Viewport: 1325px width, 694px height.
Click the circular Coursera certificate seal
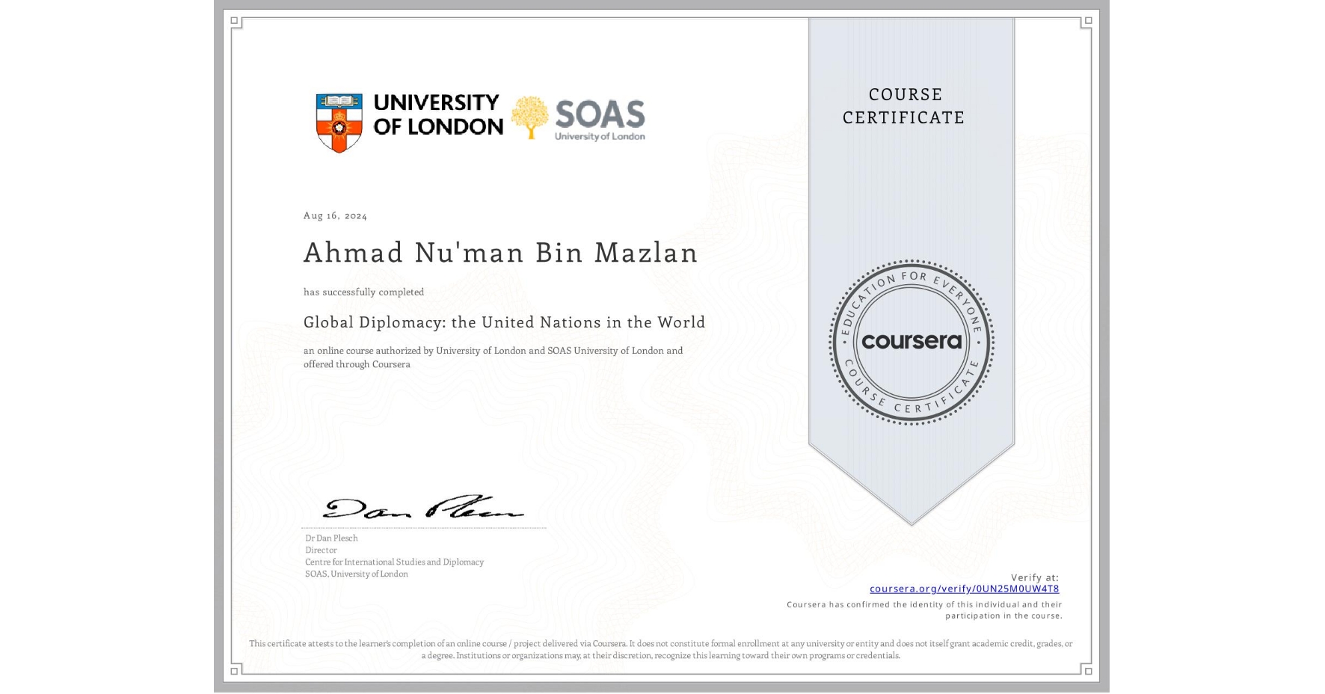click(911, 343)
